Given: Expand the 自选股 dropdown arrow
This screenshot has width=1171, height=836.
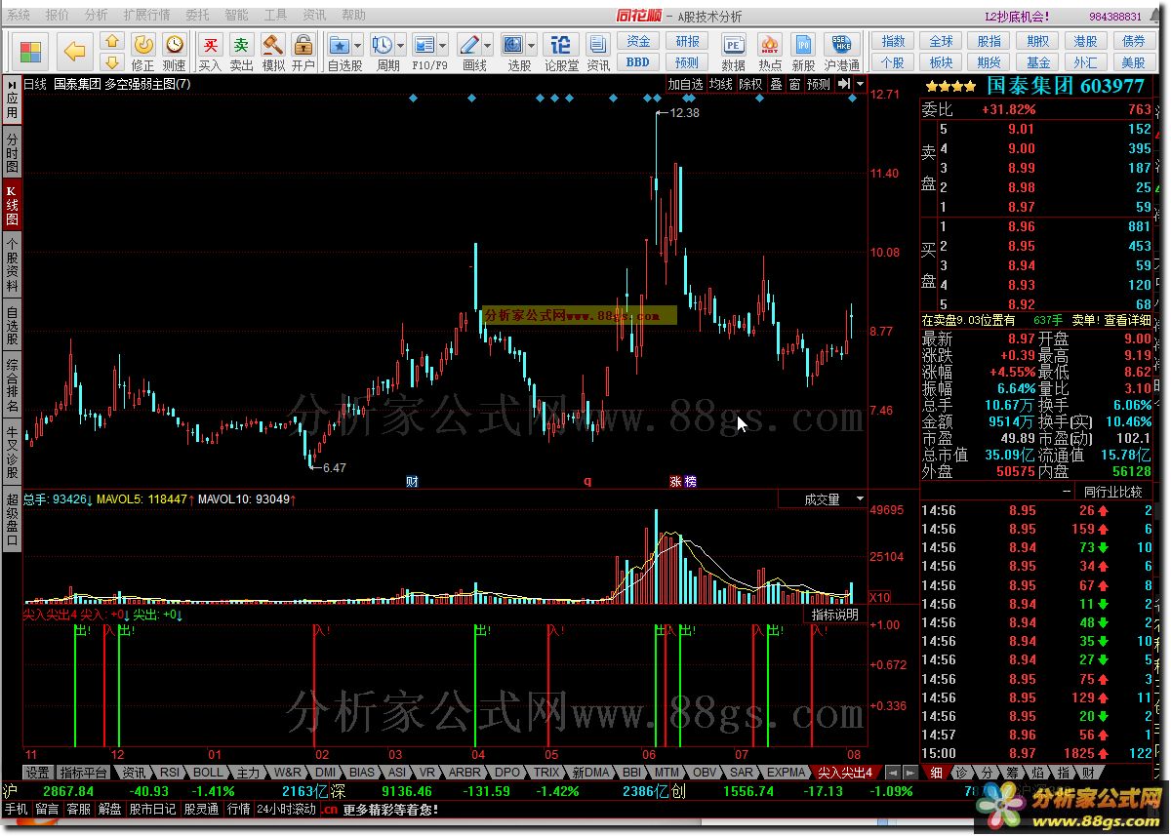Looking at the screenshot, I should [x=357, y=45].
